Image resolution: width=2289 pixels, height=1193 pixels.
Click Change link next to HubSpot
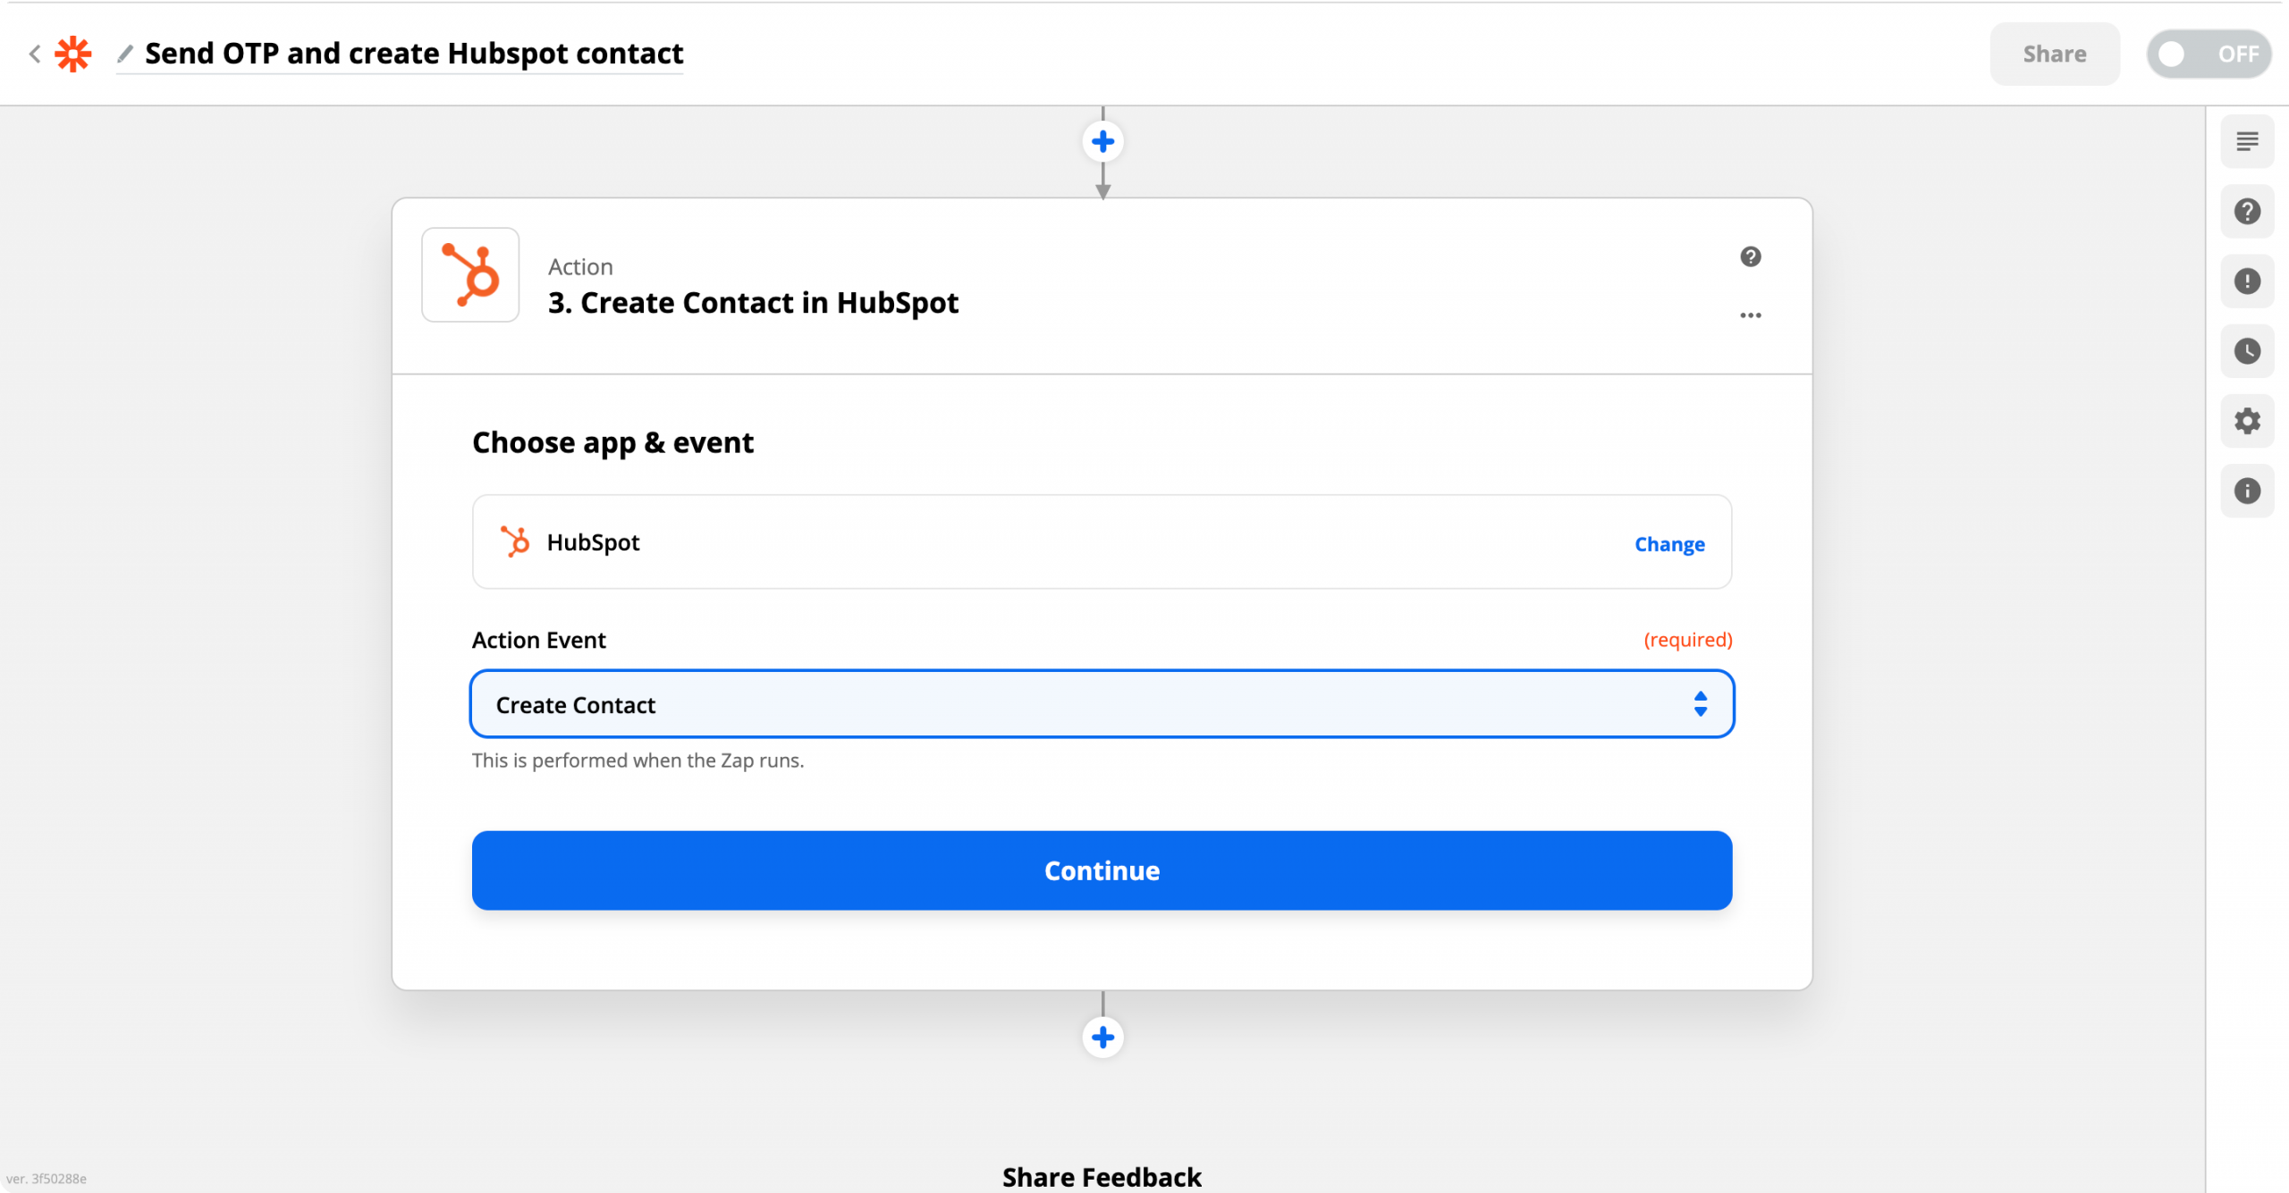(x=1669, y=543)
